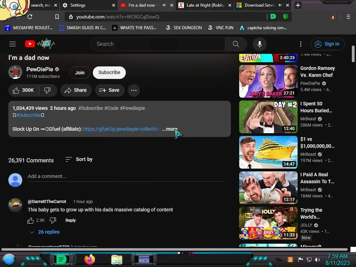
Task: Open @GarrettTheCarrot profile name
Action: coord(47,202)
